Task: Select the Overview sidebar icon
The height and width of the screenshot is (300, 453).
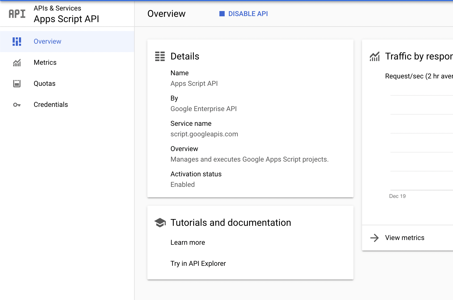Action: coord(17,41)
